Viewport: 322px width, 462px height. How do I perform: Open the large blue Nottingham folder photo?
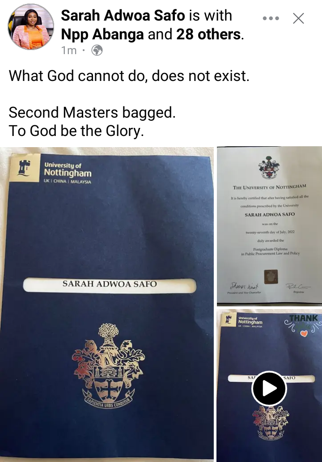[x=106, y=304]
